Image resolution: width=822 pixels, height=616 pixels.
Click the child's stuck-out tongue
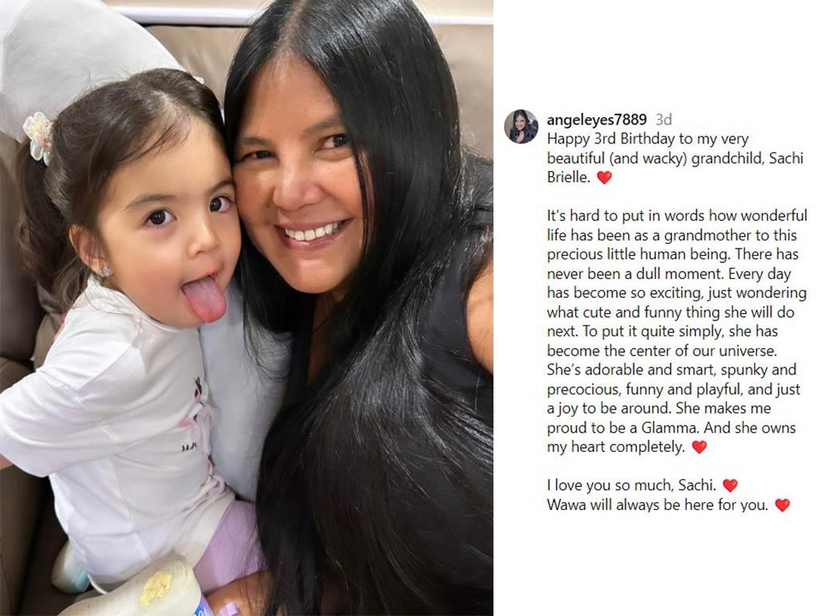pos(205,299)
